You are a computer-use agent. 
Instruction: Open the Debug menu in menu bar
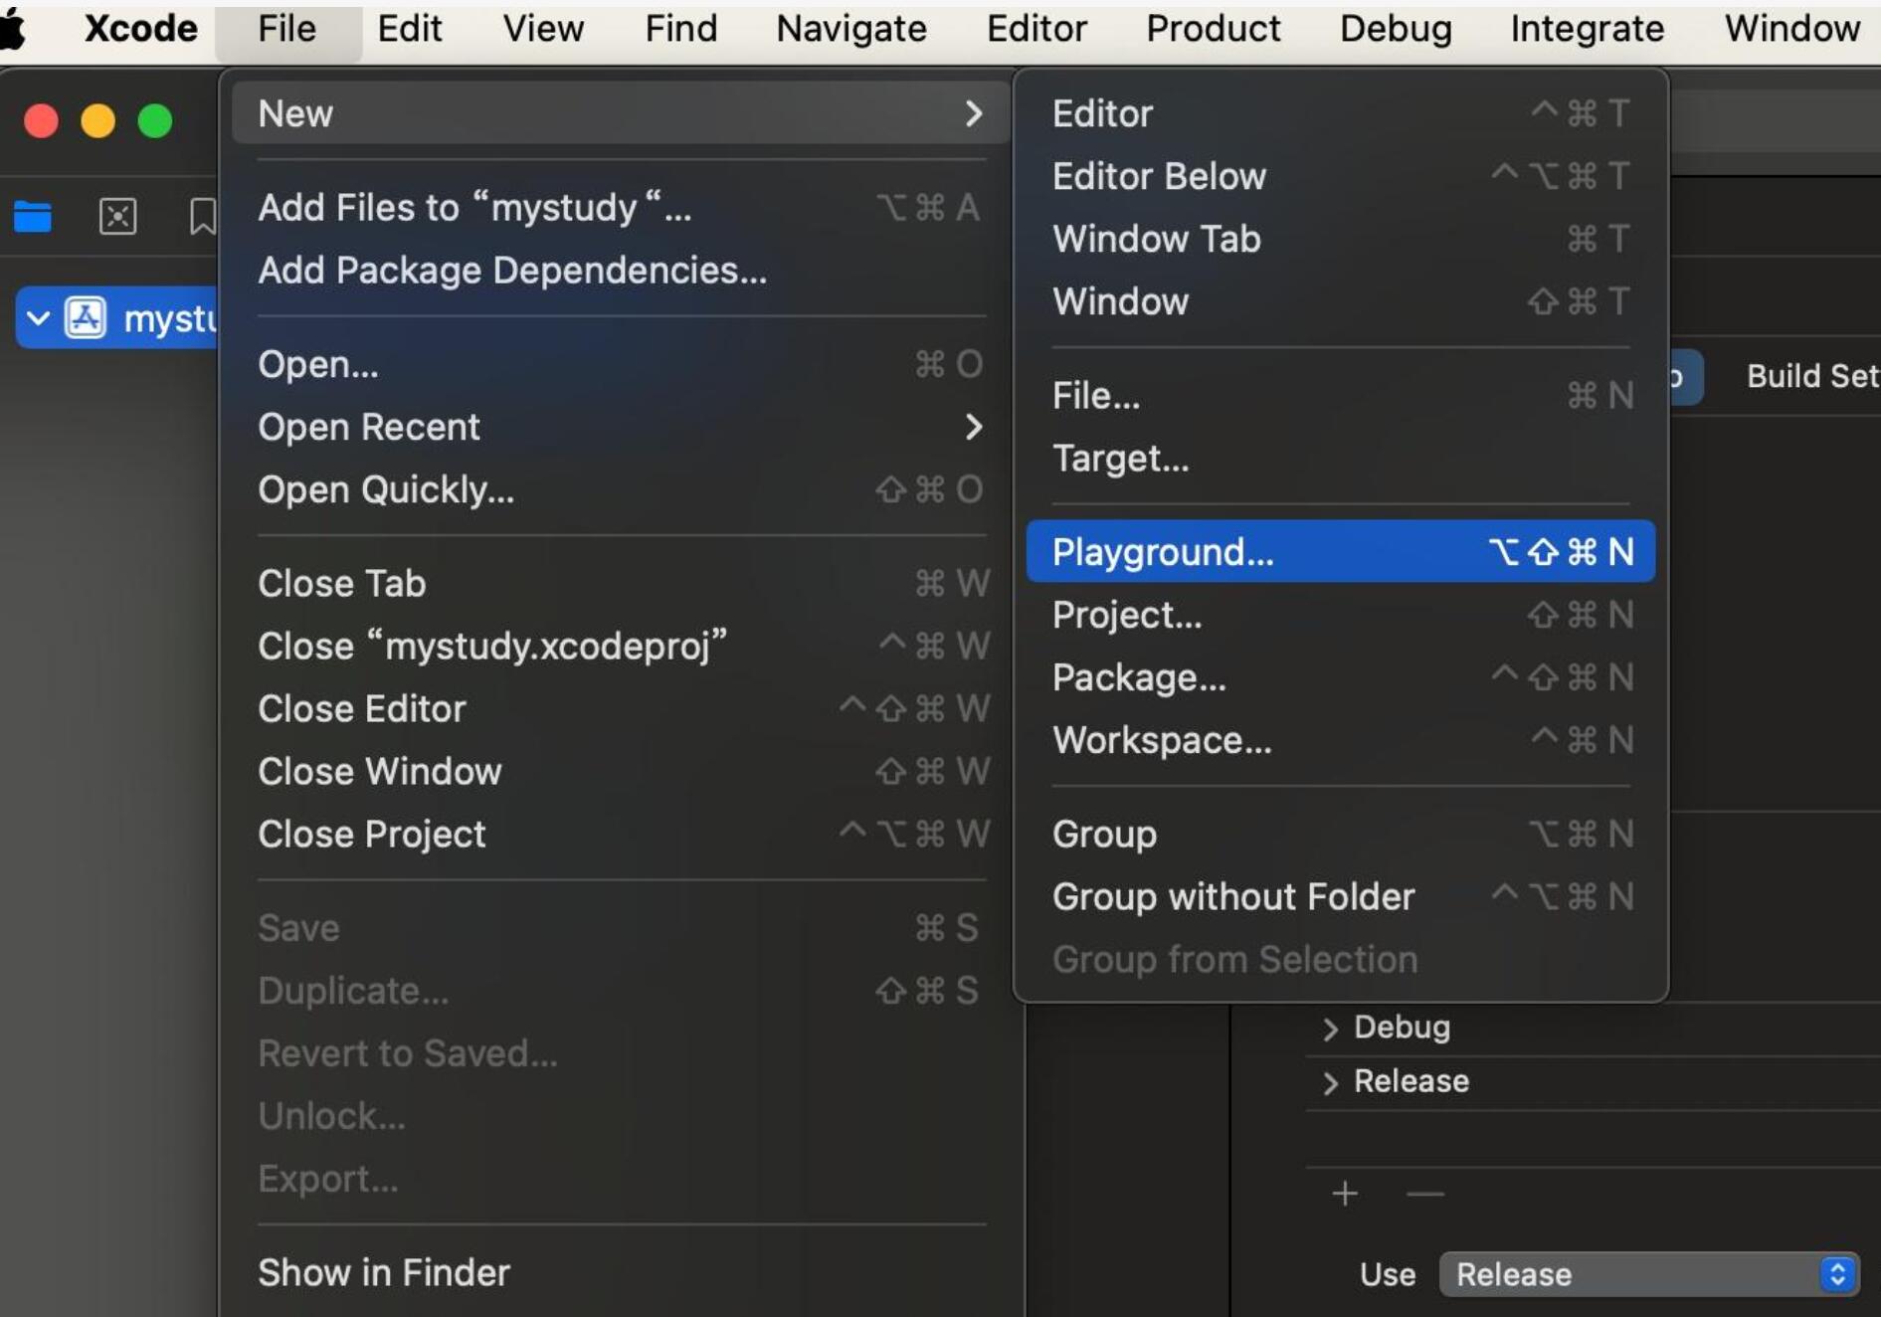[x=1396, y=28]
